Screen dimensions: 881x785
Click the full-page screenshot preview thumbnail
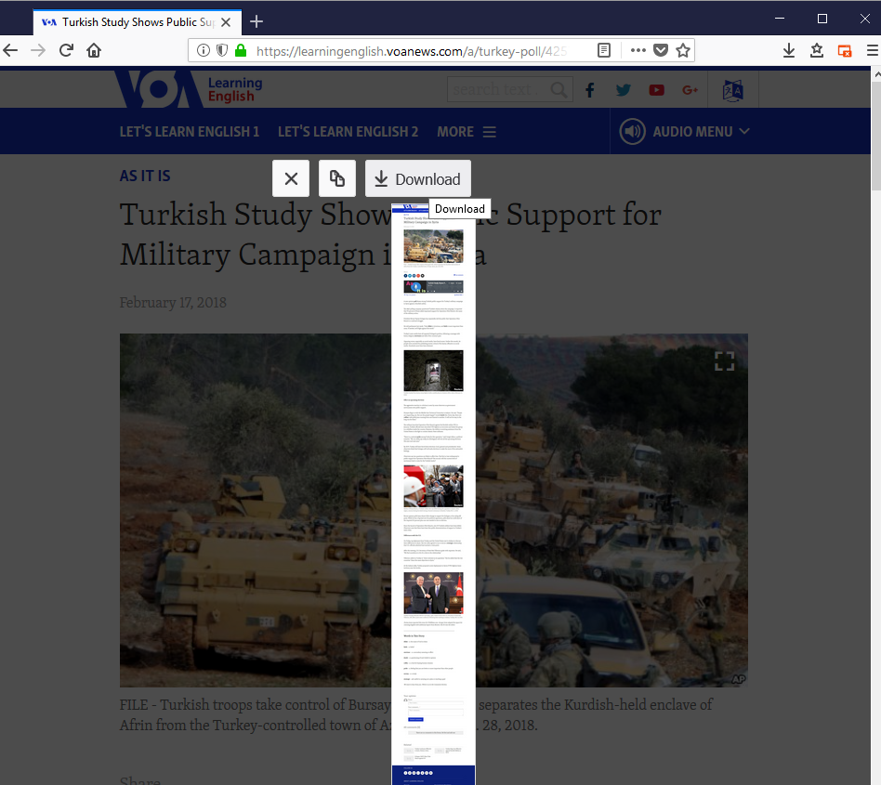tap(433, 492)
